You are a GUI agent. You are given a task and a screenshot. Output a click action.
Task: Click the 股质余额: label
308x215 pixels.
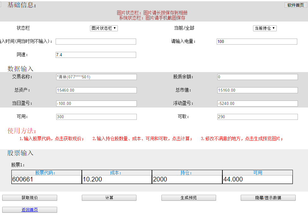183,77
